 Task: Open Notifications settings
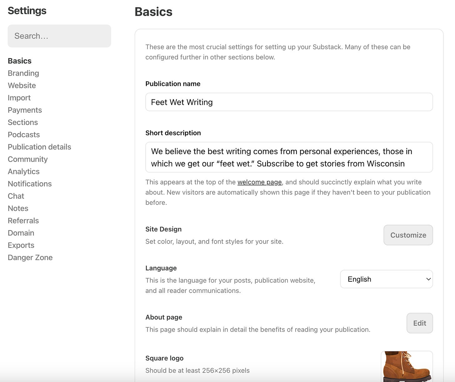point(30,183)
